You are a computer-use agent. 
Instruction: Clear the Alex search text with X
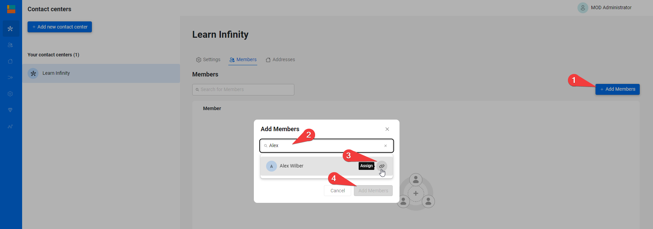pos(386,146)
